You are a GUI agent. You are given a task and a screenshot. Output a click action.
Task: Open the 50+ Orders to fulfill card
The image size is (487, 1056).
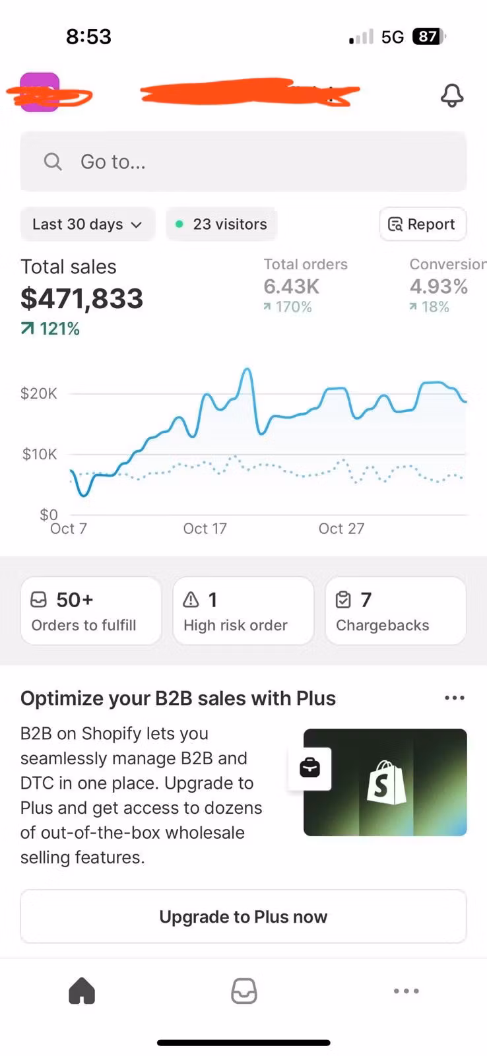91,611
